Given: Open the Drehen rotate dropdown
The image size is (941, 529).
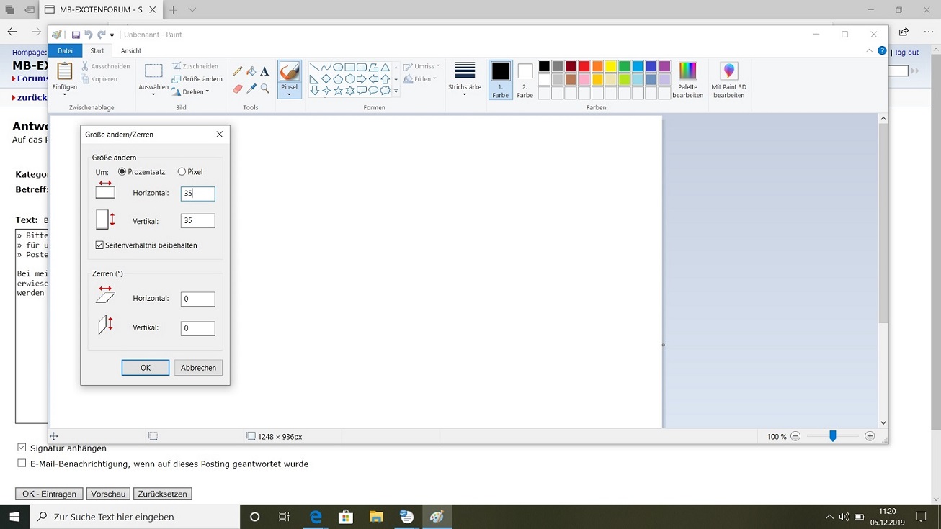Looking at the screenshot, I should pos(191,92).
